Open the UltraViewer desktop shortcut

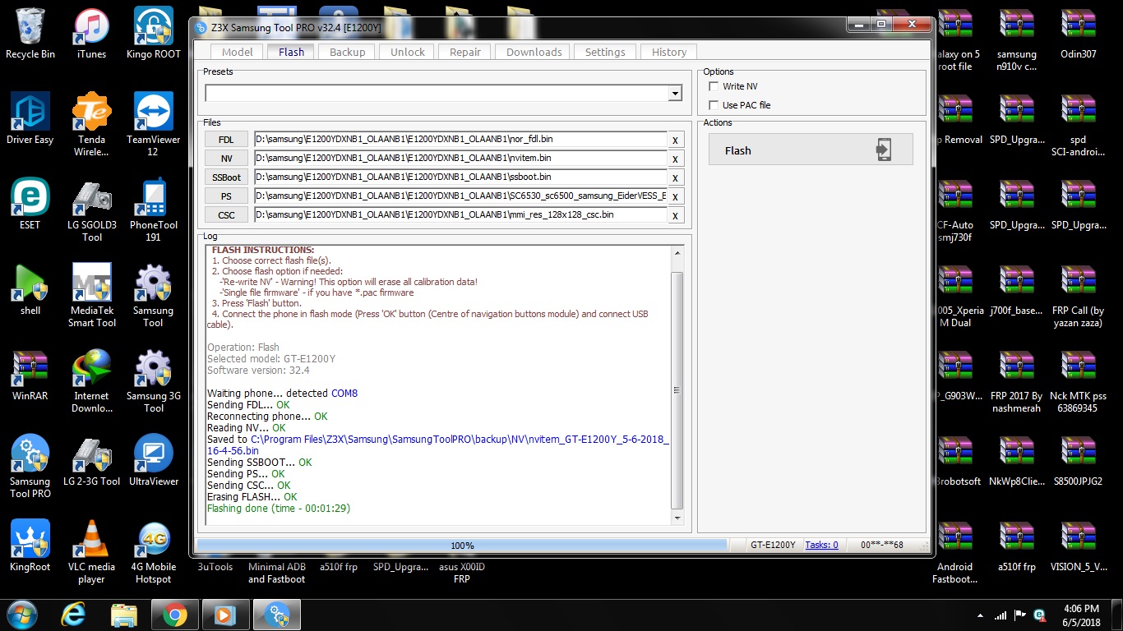coord(153,460)
